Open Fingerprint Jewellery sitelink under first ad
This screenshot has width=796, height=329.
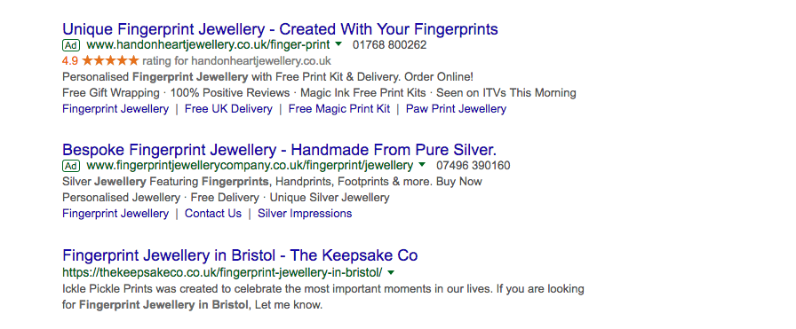click(115, 109)
